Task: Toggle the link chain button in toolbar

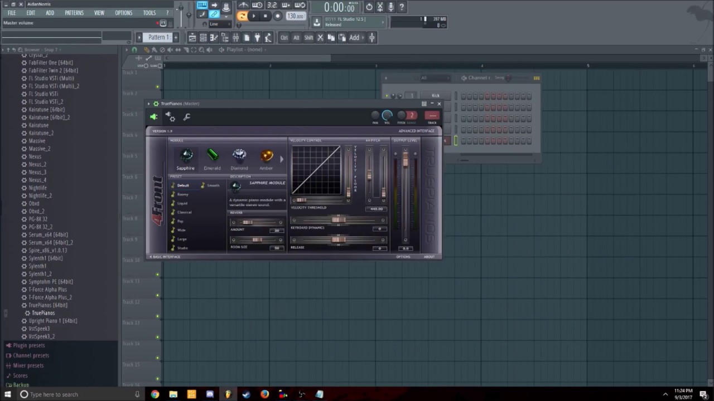Action: point(214,14)
